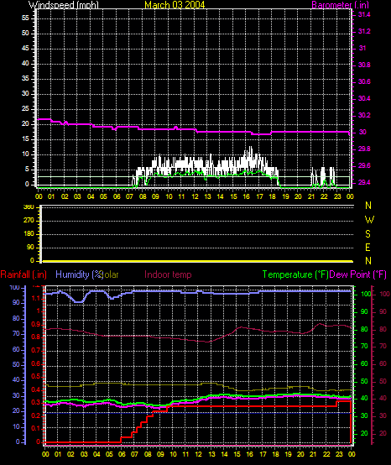391x465 pixels.
Task: Click the yellow wind direction line
Action: click(198, 261)
